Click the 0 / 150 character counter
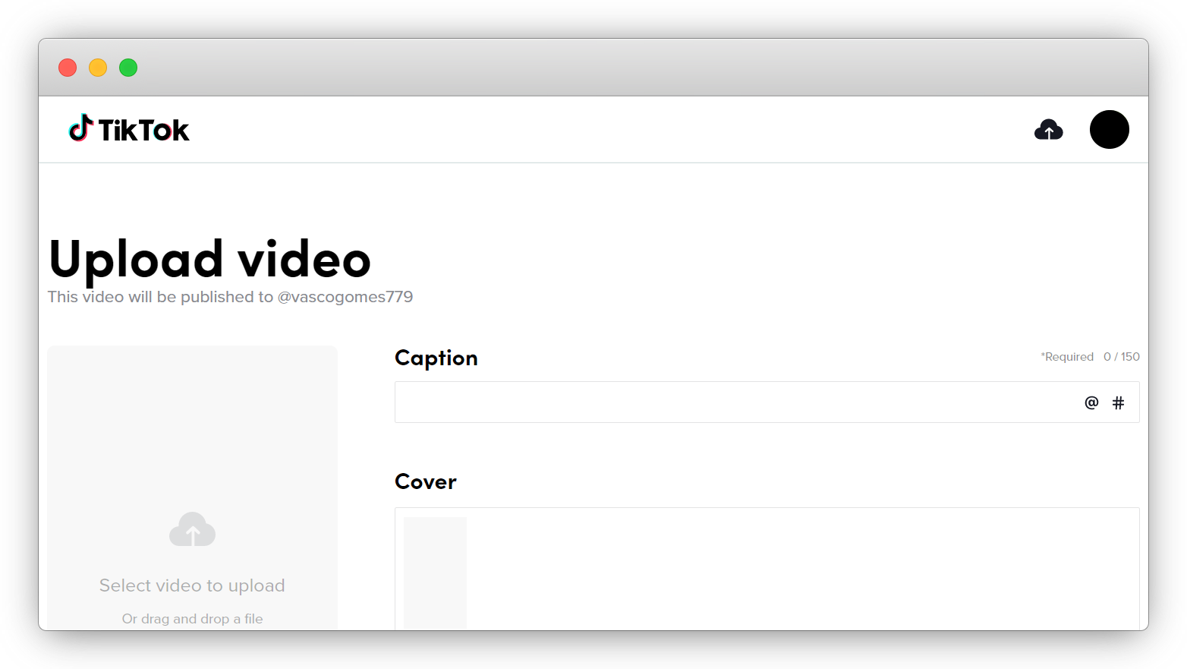Screen dimensions: 1187x669 coord(1121,357)
